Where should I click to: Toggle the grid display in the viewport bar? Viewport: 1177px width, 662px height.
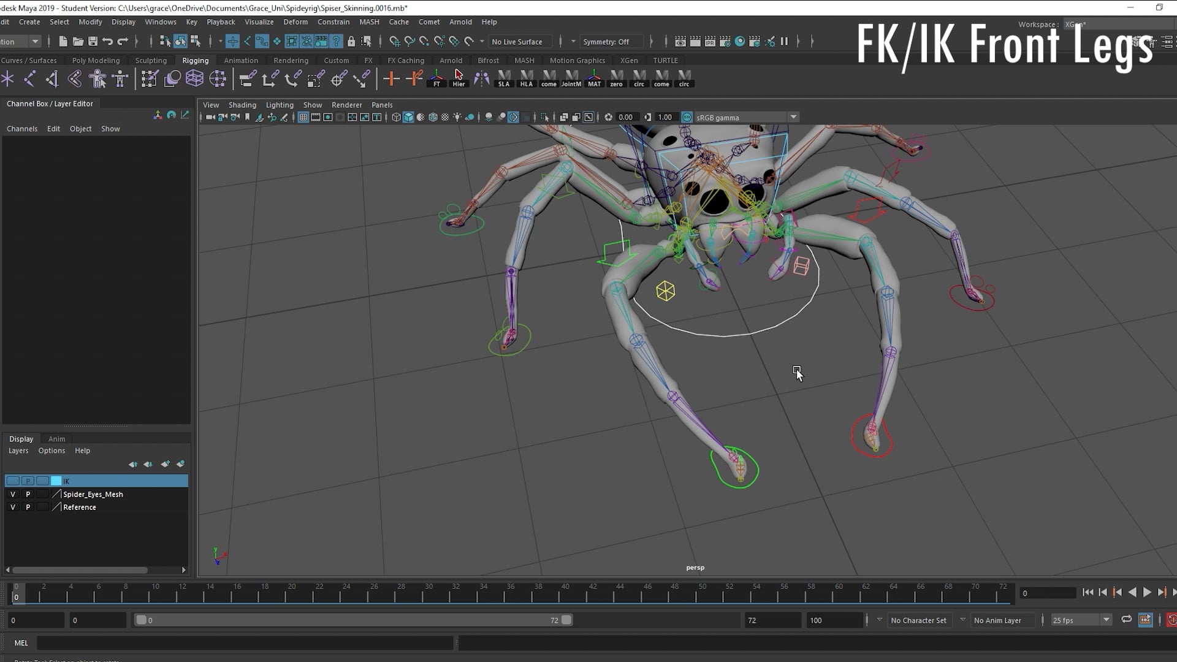coord(303,117)
